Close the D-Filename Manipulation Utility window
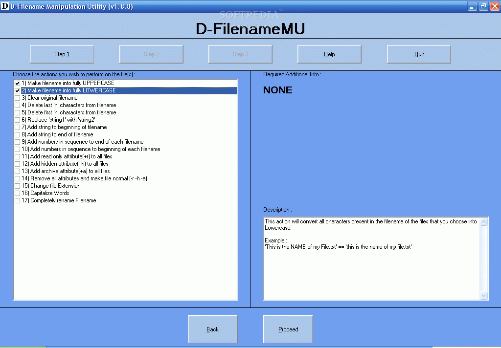 coord(495,6)
